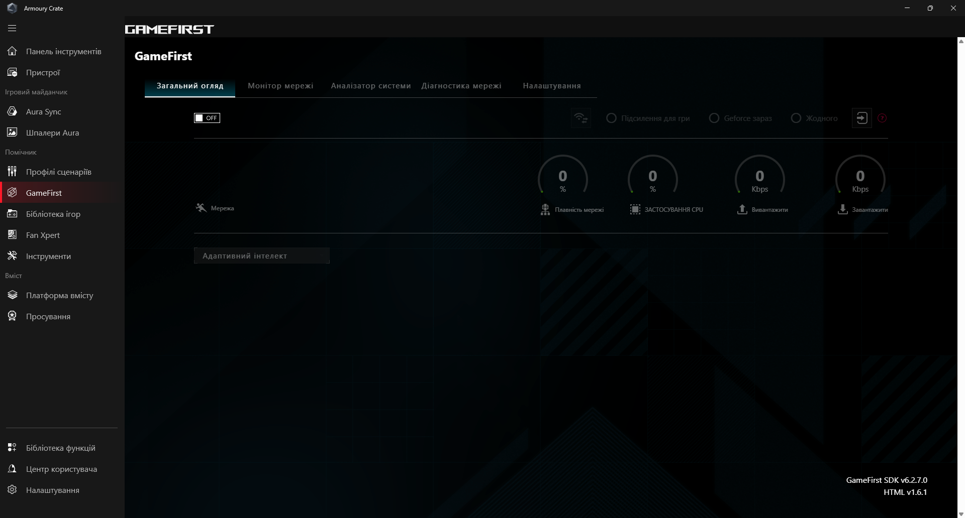
Task: Open the Аналізатор системи tab
Action: coord(371,86)
